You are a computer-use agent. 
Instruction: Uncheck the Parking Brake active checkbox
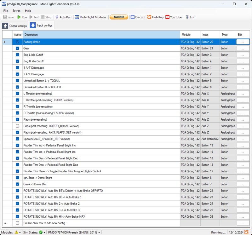point(17,42)
